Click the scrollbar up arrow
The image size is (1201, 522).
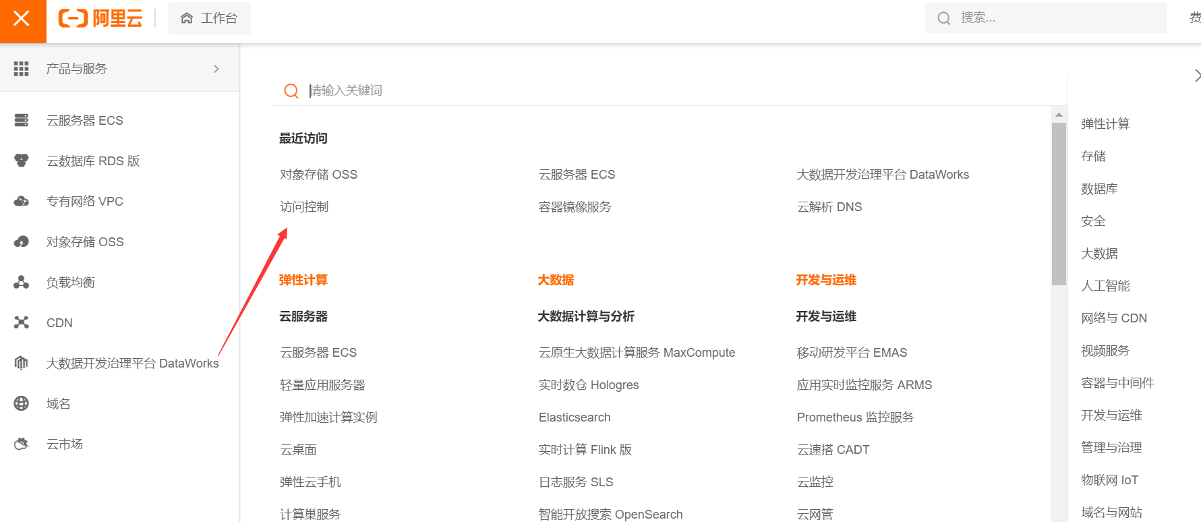[x=1059, y=115]
